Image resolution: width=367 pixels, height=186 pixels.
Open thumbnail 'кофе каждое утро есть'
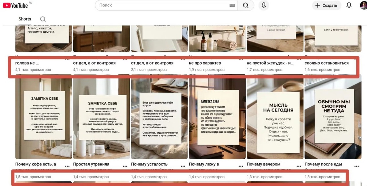pyautogui.click(x=44, y=116)
